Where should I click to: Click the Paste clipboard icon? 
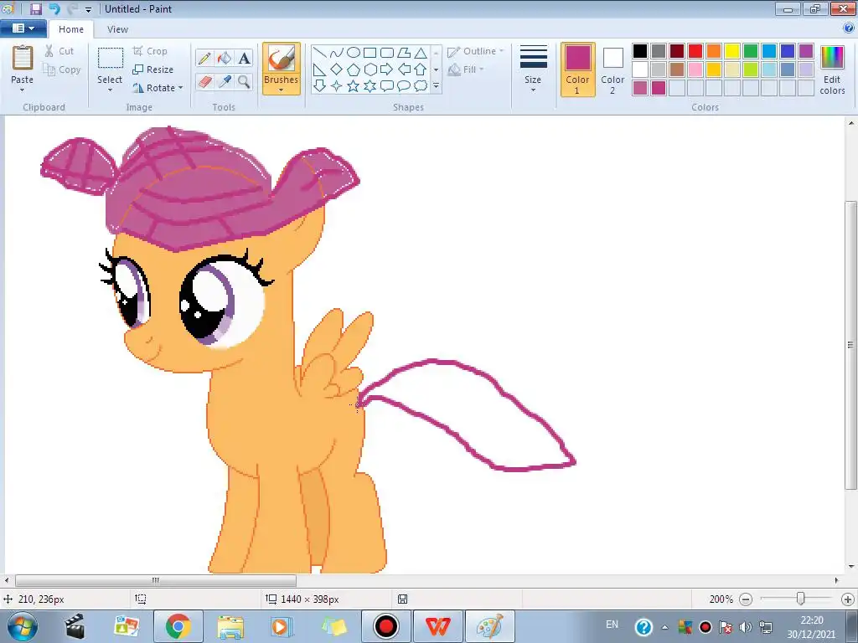pyautogui.click(x=23, y=58)
